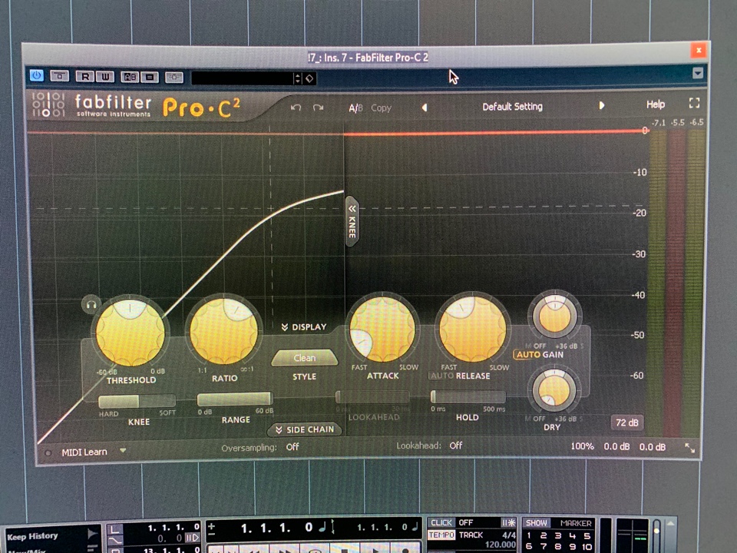Click the preset stepper arrows
The width and height of the screenshot is (737, 553).
[x=297, y=78]
